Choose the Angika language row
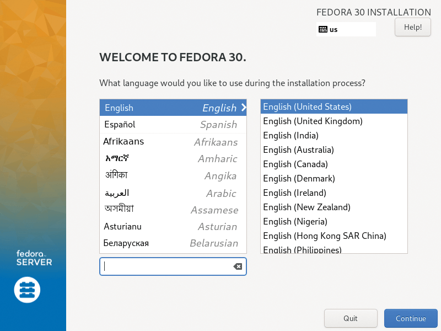The height and width of the screenshot is (331, 441). click(x=173, y=175)
